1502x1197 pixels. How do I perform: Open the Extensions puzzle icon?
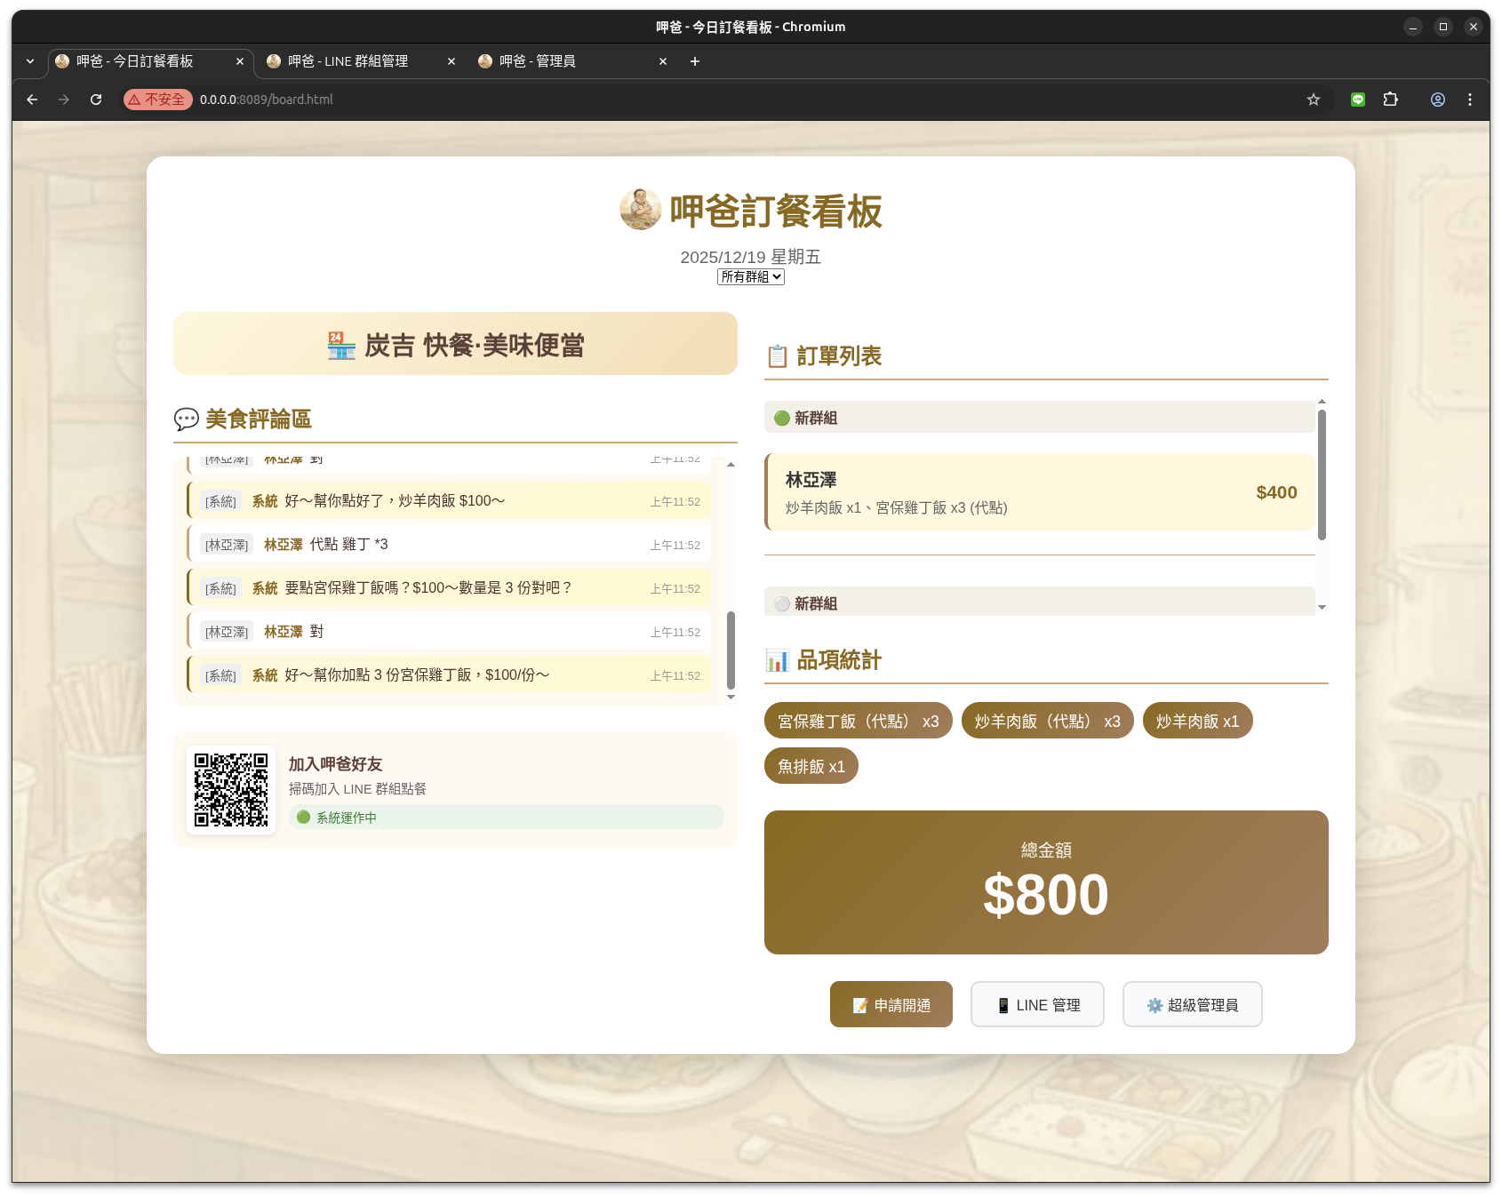tap(1390, 100)
